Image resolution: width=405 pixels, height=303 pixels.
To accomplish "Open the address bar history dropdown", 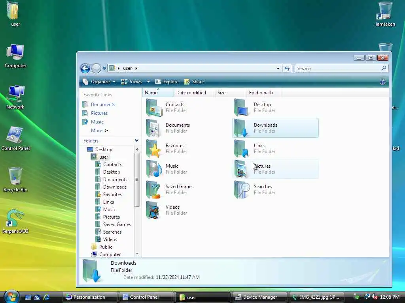I will pos(278,69).
